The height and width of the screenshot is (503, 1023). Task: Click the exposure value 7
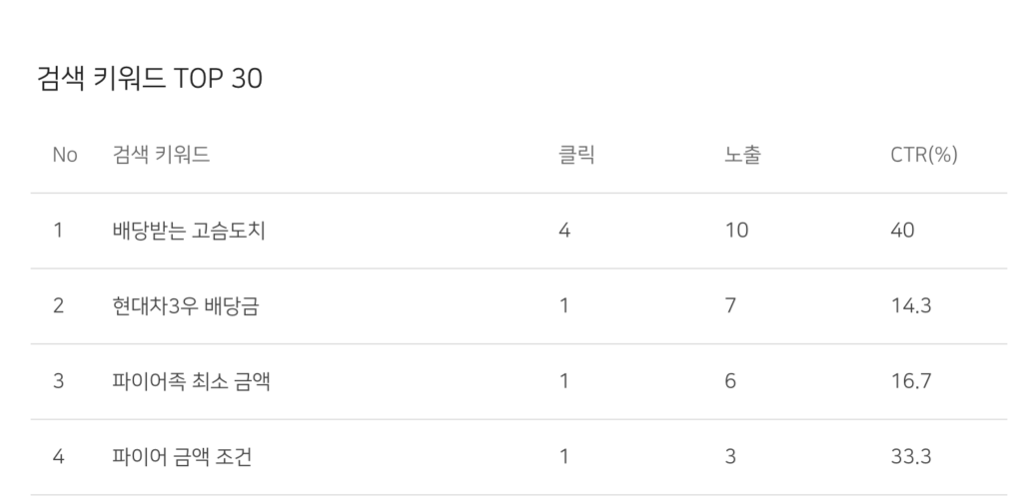pos(730,305)
